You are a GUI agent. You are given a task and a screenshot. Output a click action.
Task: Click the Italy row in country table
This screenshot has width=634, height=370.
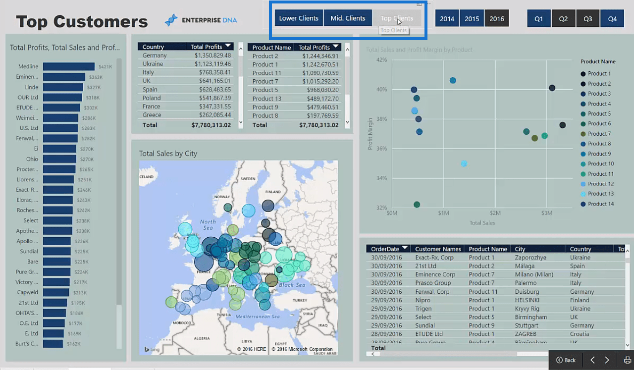click(187, 72)
